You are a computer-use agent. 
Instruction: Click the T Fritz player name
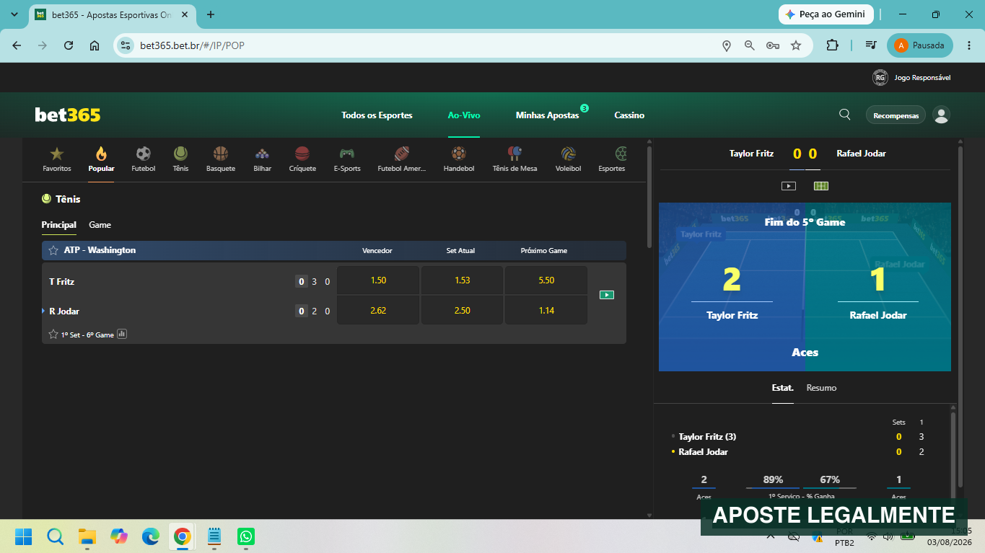(x=62, y=281)
